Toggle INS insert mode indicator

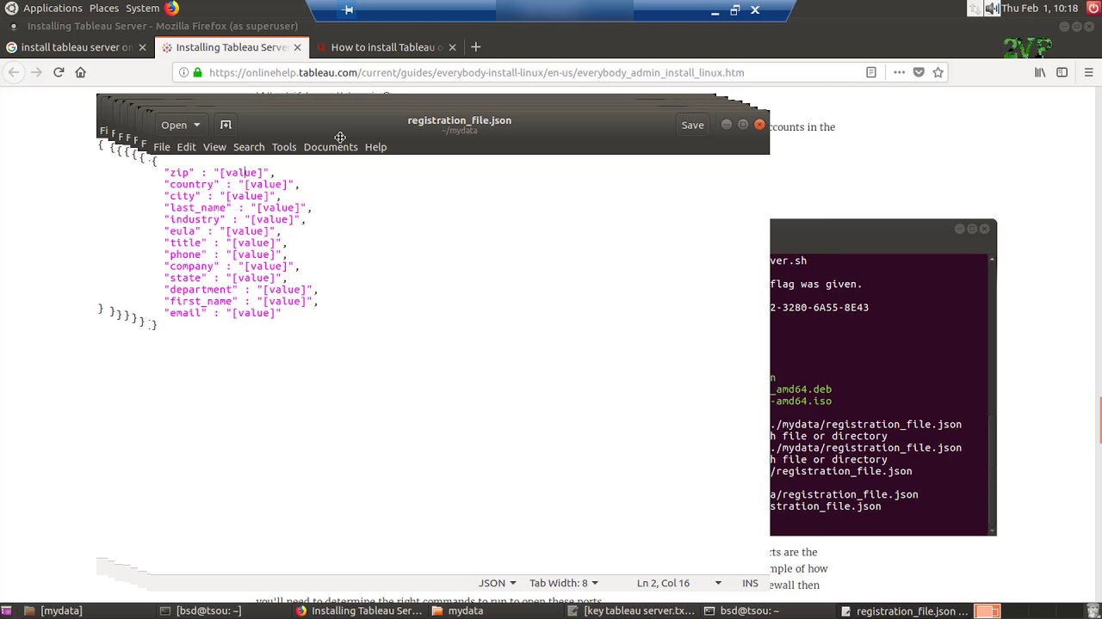[x=750, y=583]
